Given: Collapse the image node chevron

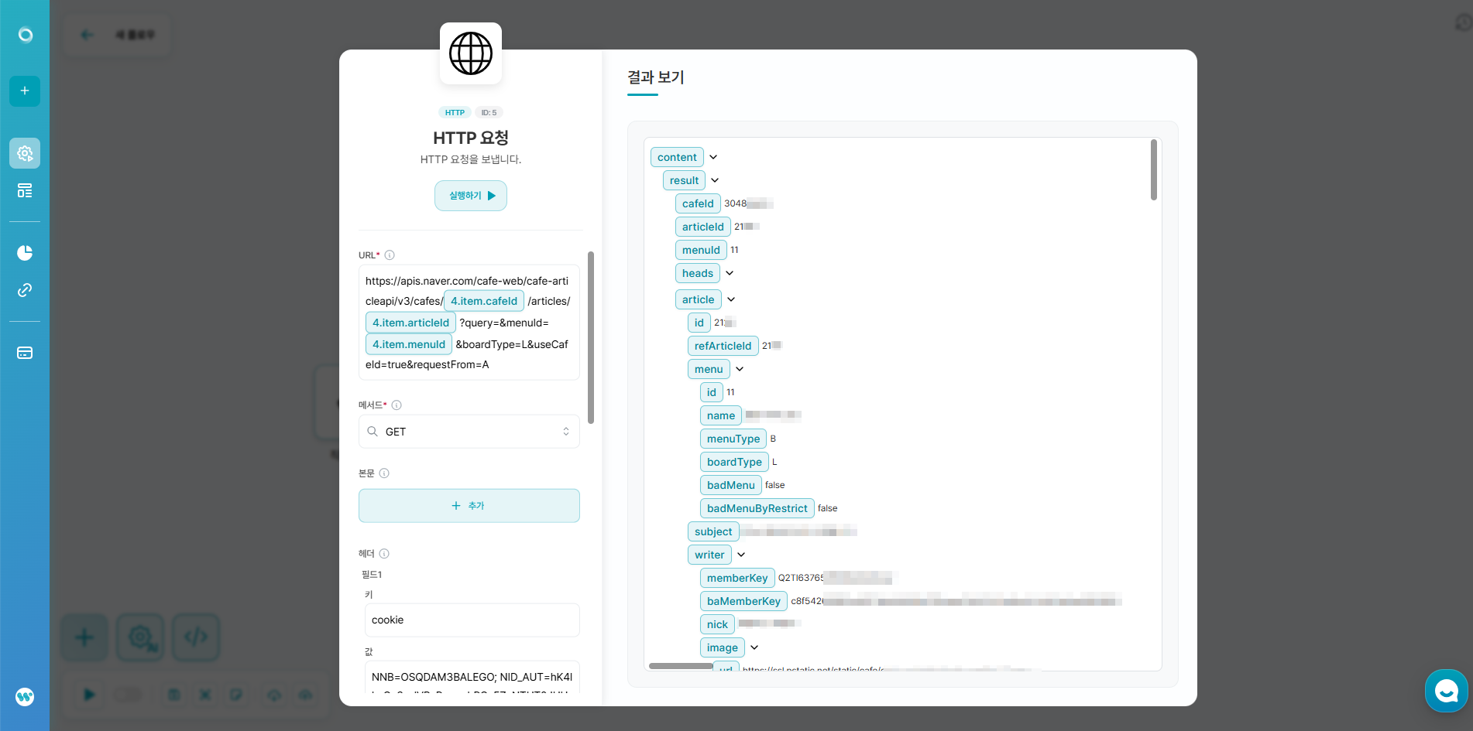Looking at the screenshot, I should tap(754, 647).
